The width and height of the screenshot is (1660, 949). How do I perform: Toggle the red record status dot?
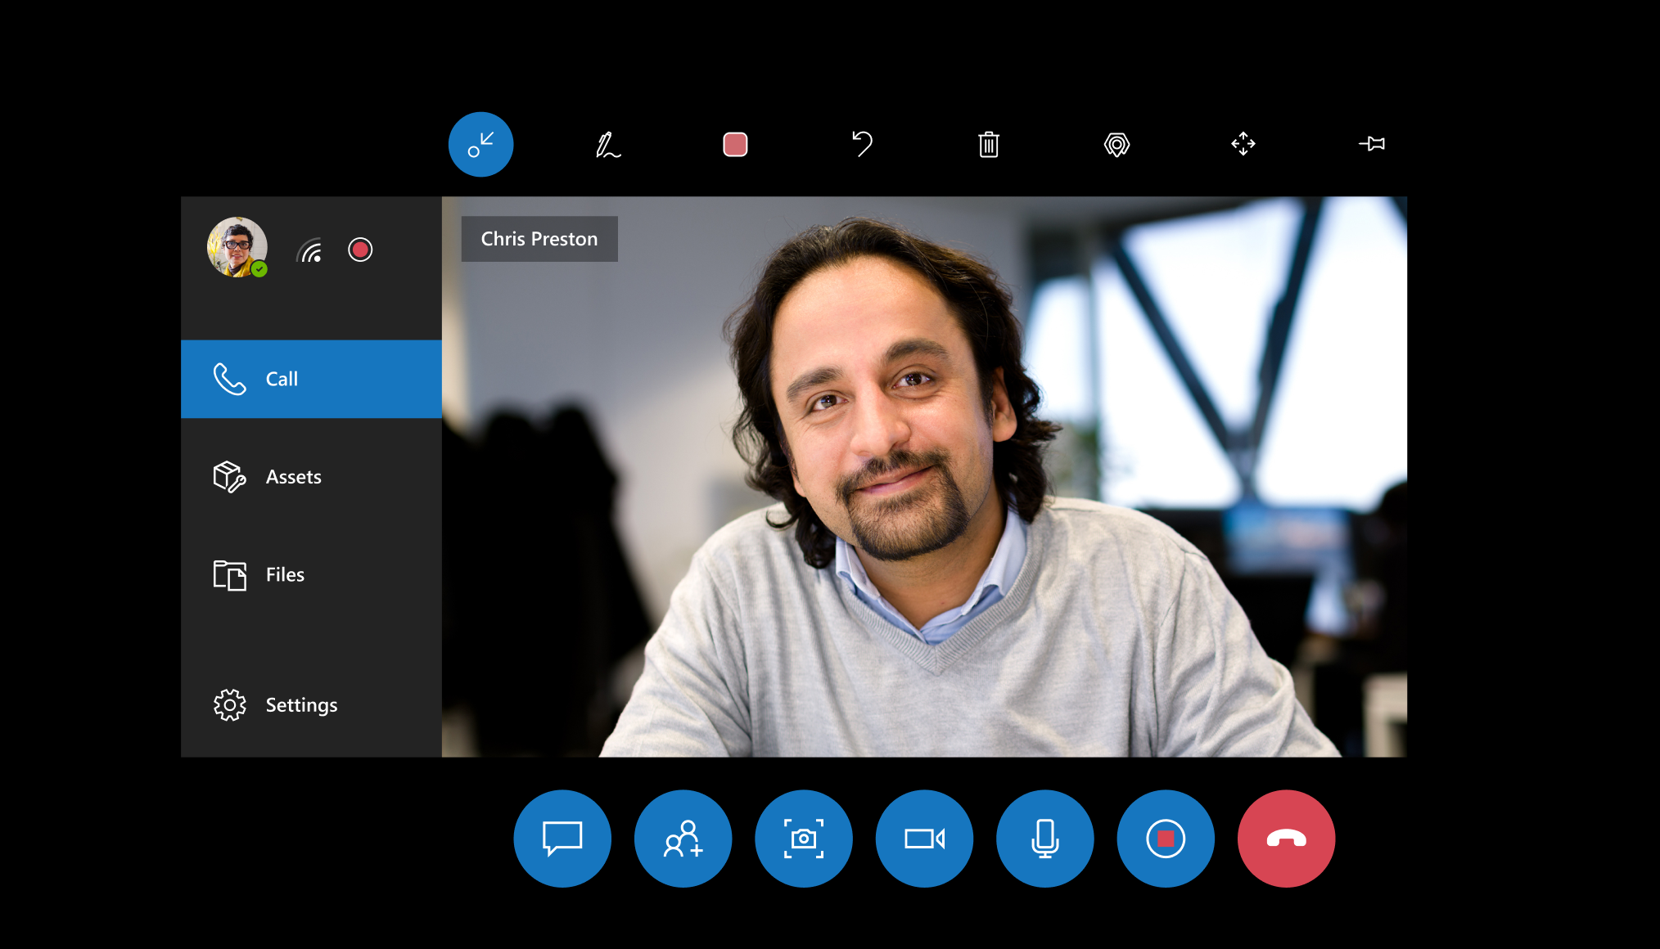360,249
